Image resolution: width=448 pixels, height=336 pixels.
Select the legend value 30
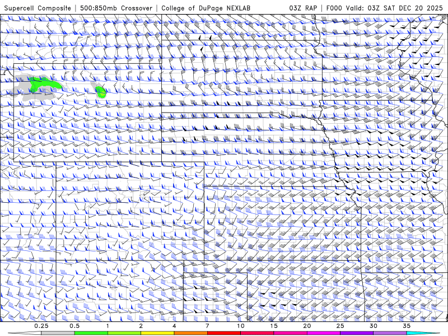[x=373, y=326]
